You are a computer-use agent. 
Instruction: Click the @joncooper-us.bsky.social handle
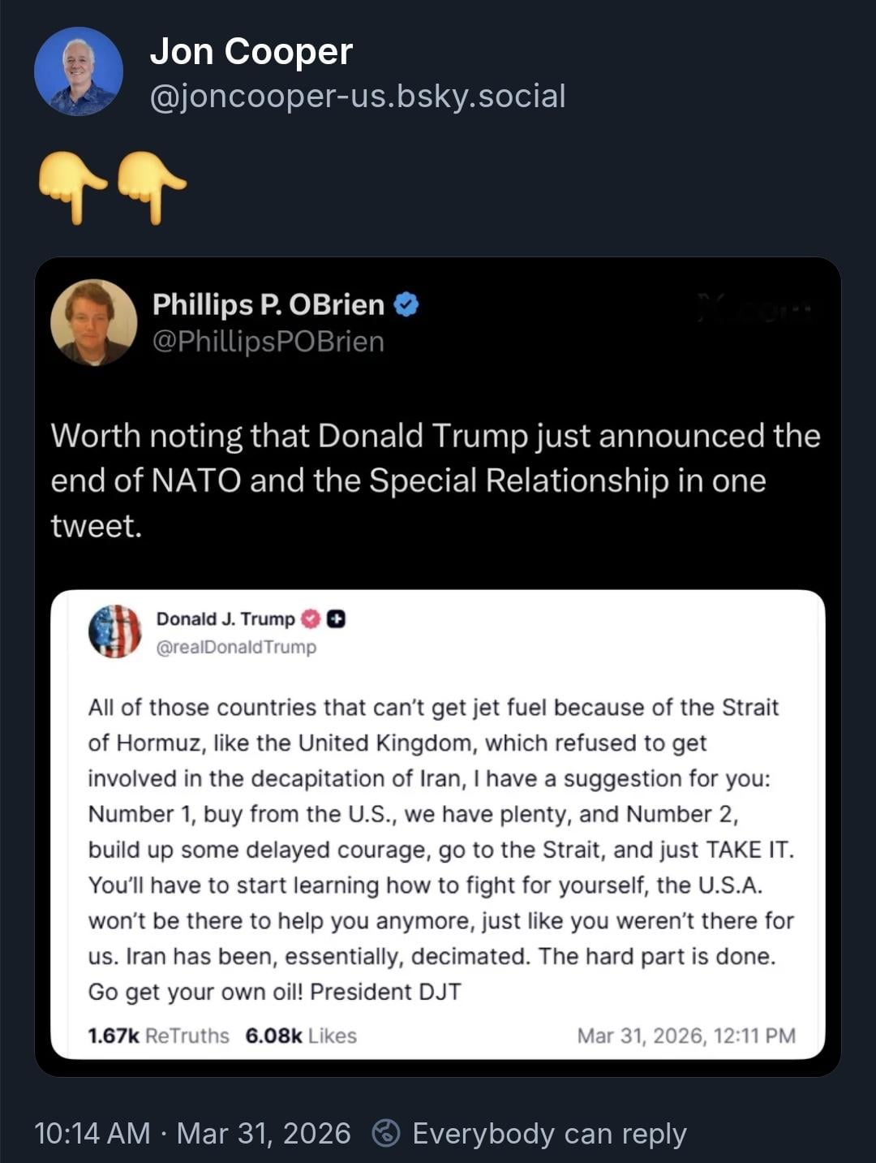(357, 96)
